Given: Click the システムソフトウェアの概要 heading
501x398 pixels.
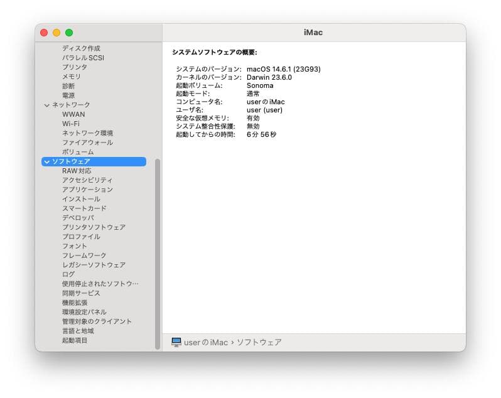Looking at the screenshot, I should (215, 52).
